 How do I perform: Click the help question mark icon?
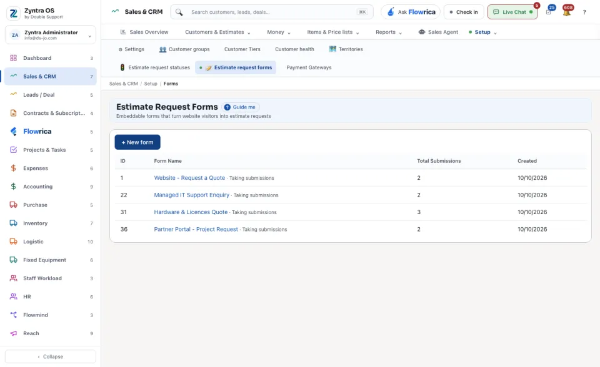[584, 12]
